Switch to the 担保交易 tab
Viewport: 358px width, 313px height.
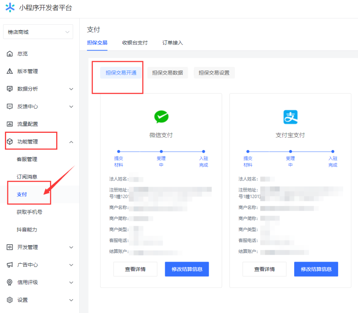tap(97, 43)
